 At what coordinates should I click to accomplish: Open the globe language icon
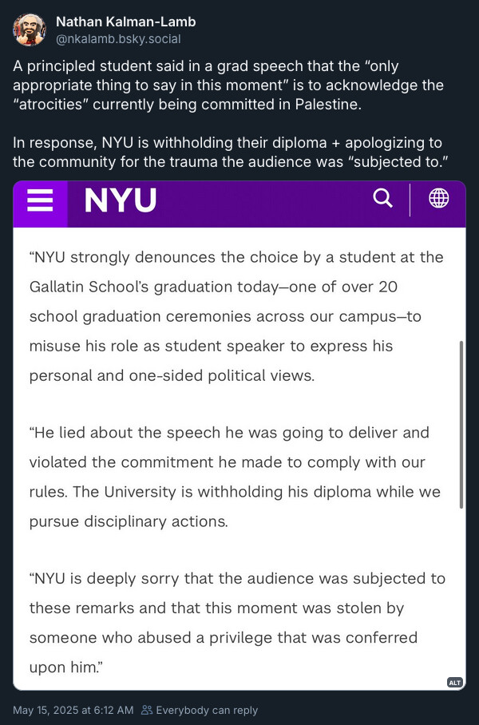[x=439, y=198]
